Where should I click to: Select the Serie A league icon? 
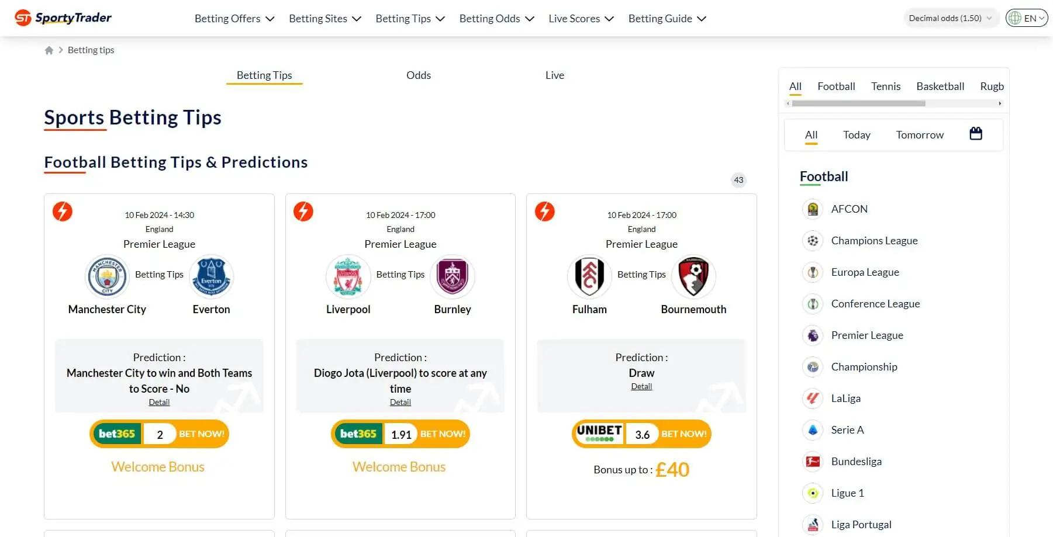pos(812,429)
